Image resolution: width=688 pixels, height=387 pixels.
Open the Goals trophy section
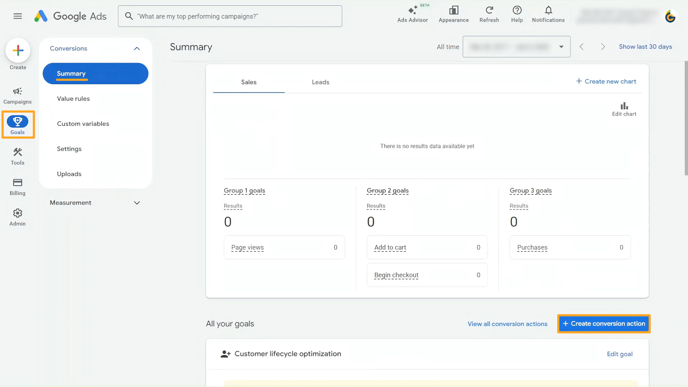[18, 125]
